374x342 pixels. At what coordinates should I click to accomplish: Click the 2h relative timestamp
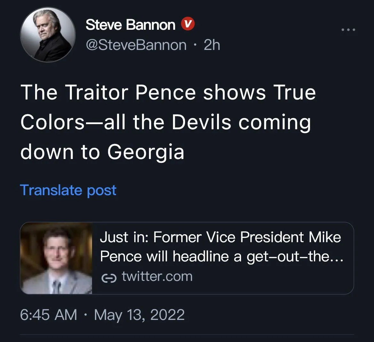click(x=212, y=45)
